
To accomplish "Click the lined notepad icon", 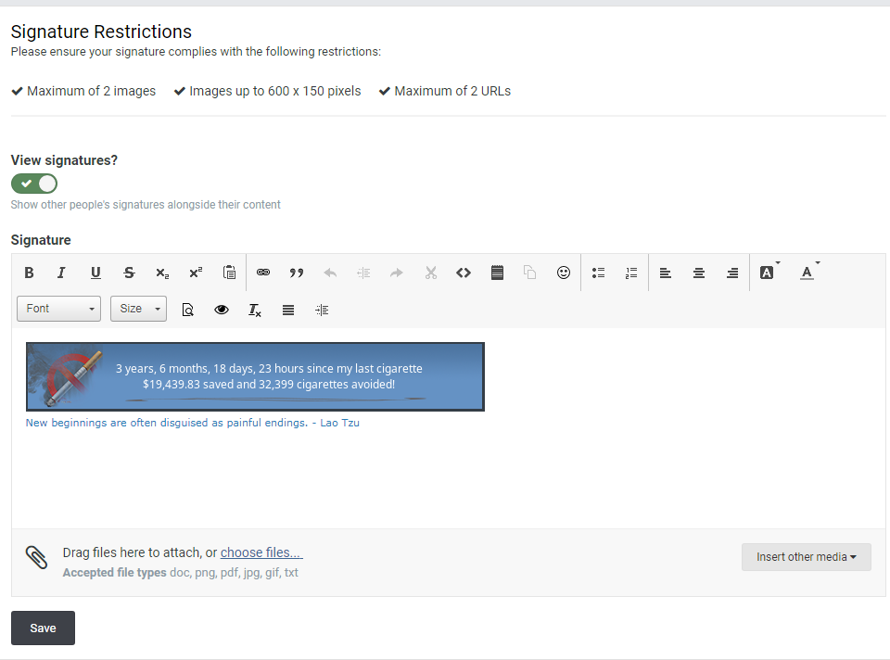I will pos(497,273).
